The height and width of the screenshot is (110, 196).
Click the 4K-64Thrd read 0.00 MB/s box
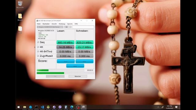coord(65,52)
